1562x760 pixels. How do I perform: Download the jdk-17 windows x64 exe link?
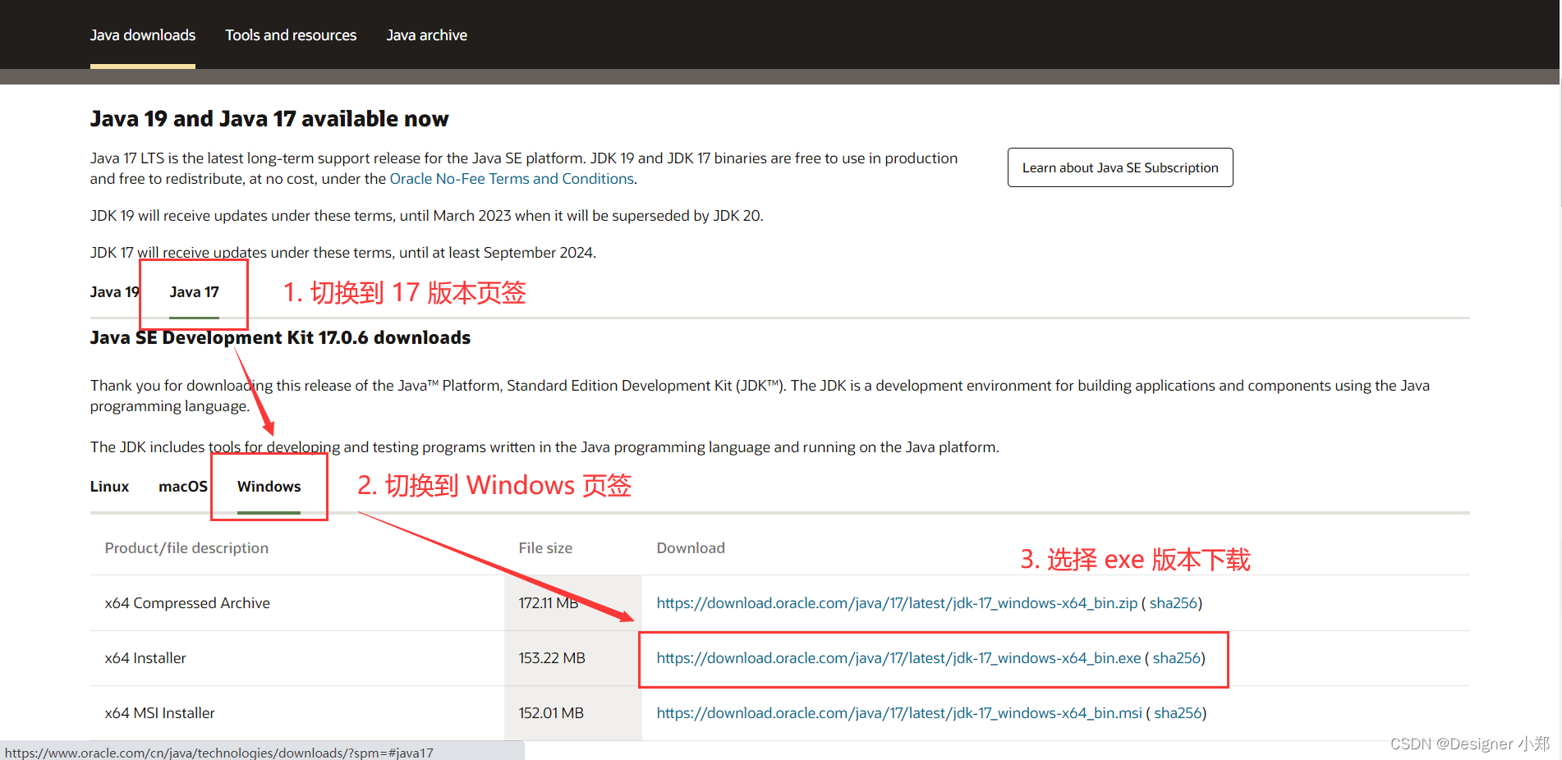[898, 658]
